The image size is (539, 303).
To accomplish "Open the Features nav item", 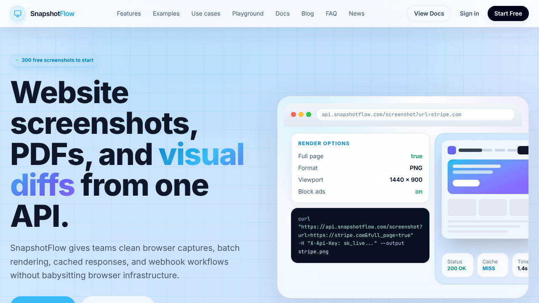I will (129, 13).
